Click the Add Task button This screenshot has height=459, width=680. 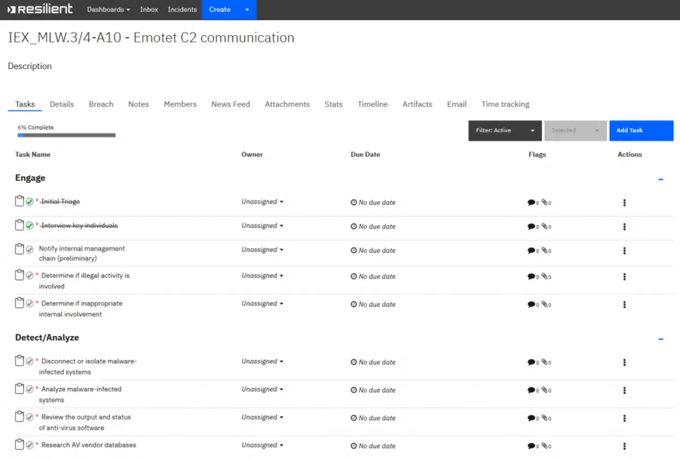coord(641,130)
